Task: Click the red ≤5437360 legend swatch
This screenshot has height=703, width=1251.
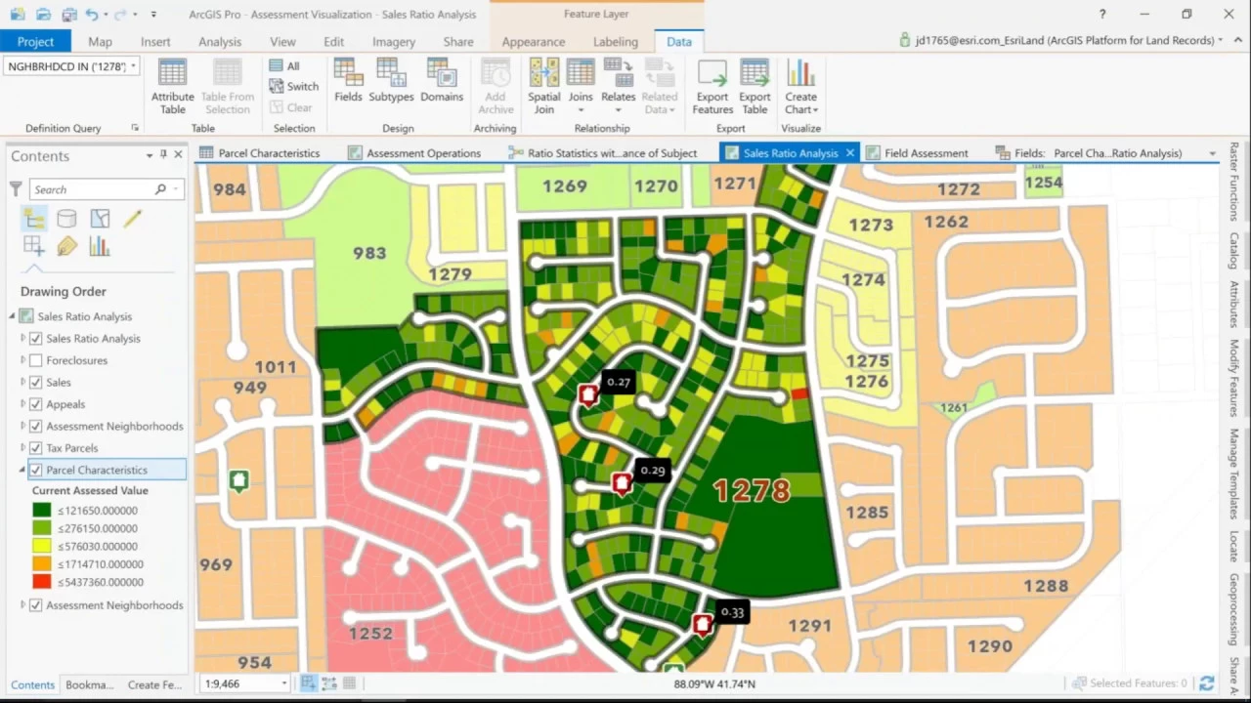Action: point(41,582)
